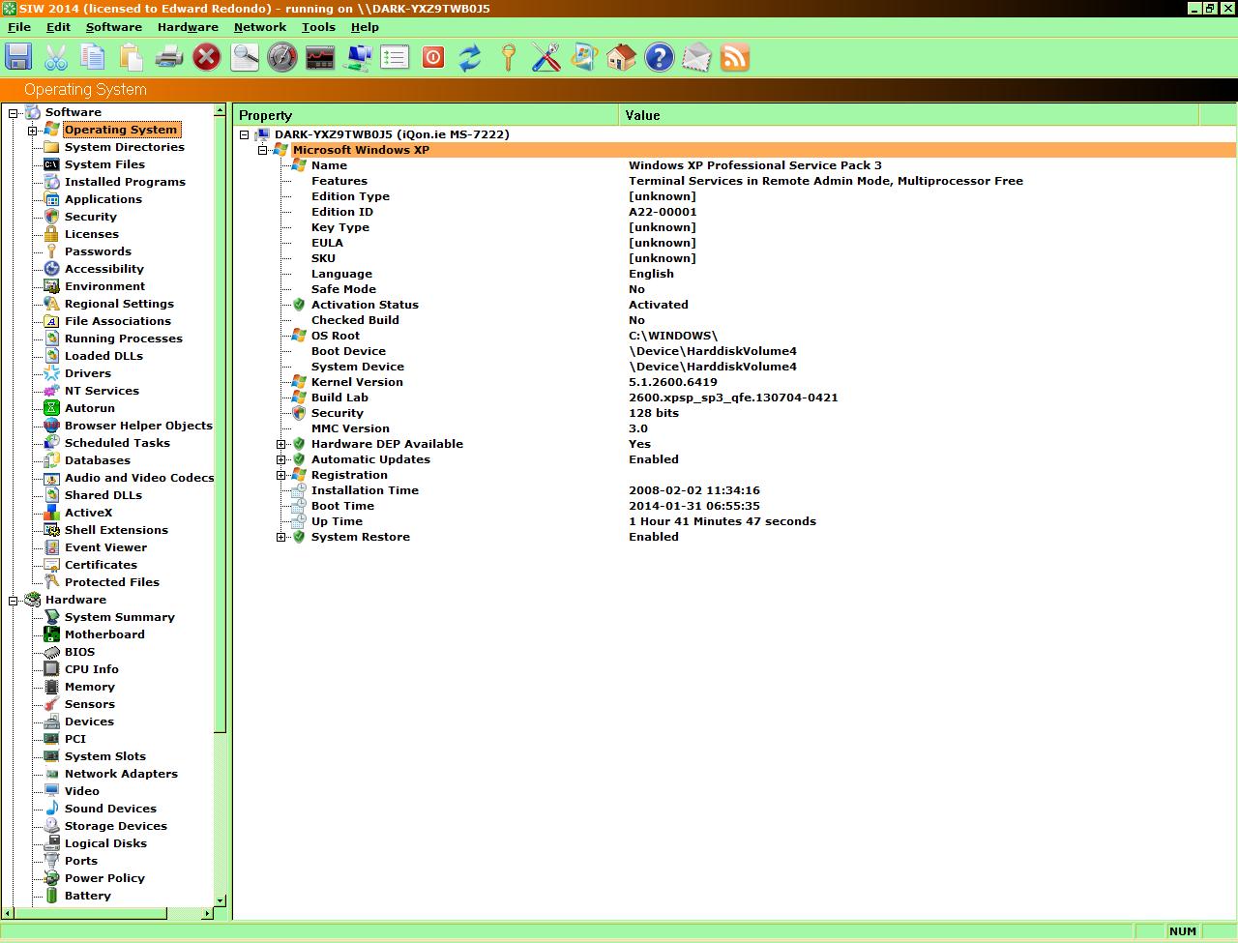The width and height of the screenshot is (1238, 943).
Task: Click the Security shield icon in sidebar
Action: tap(51, 217)
